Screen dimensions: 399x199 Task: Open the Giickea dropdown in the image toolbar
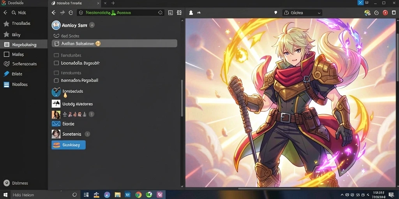click(302, 13)
